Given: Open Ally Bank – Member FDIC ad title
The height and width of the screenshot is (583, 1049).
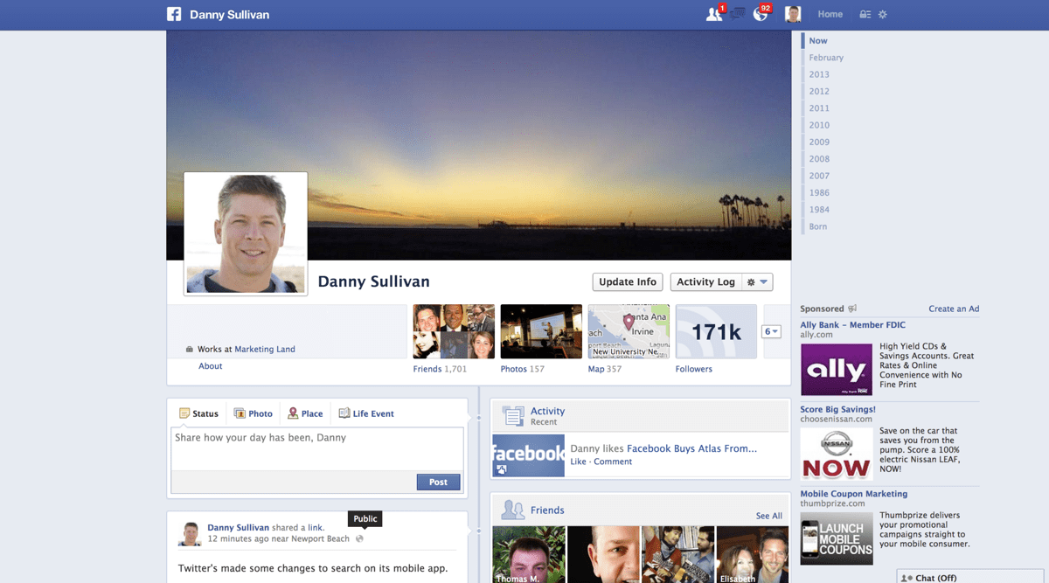Looking at the screenshot, I should click(853, 325).
